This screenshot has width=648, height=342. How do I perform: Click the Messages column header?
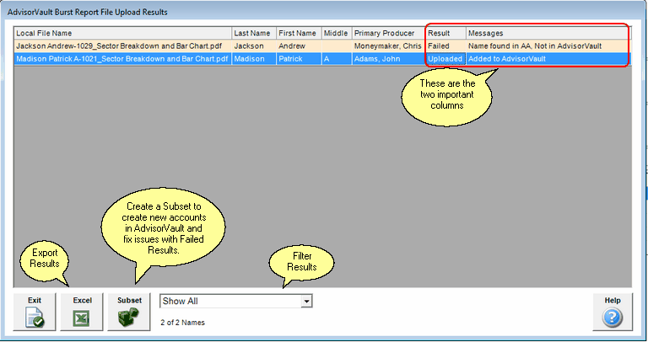548,33
